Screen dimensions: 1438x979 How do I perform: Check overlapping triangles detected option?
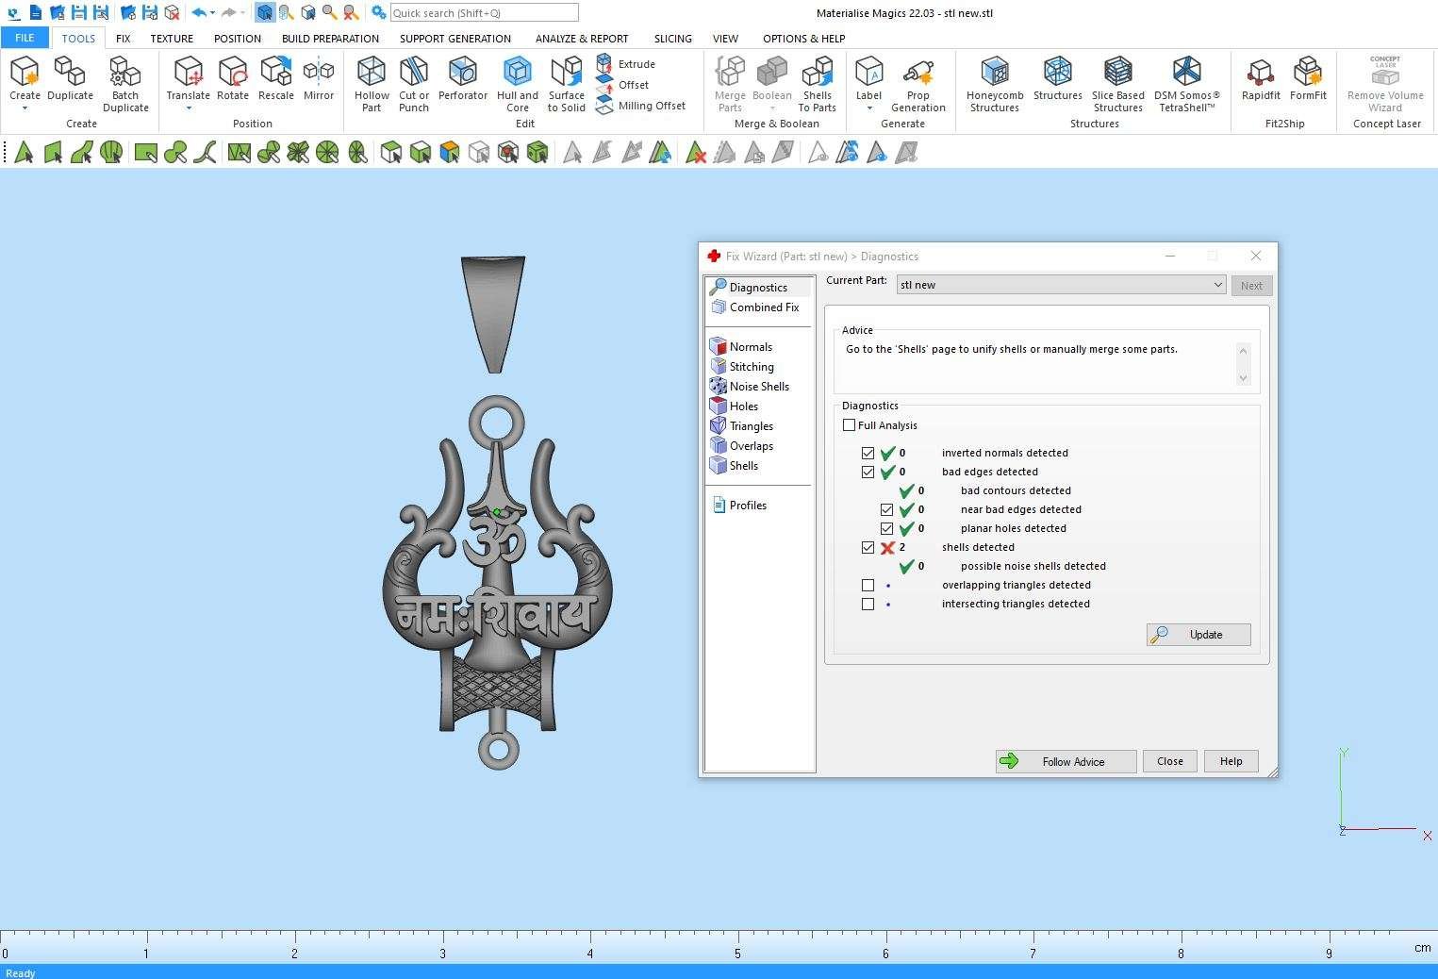pyautogui.click(x=868, y=586)
